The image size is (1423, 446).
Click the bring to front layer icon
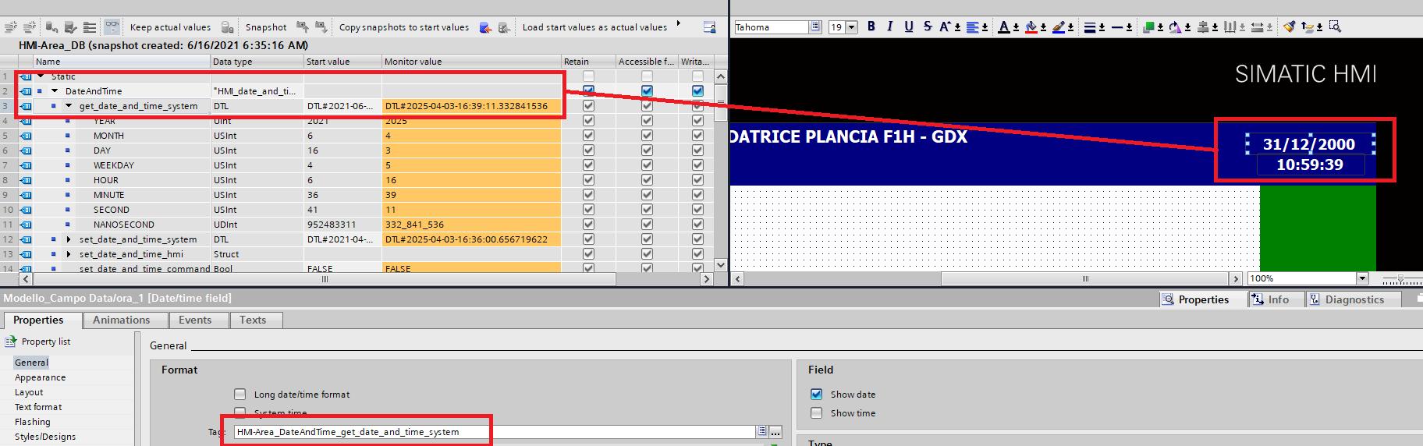[x=1148, y=27]
